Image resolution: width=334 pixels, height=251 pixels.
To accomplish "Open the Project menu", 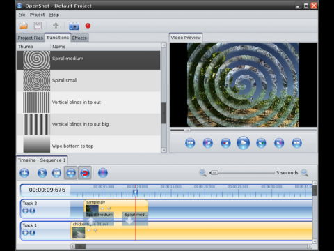I will click(x=37, y=15).
